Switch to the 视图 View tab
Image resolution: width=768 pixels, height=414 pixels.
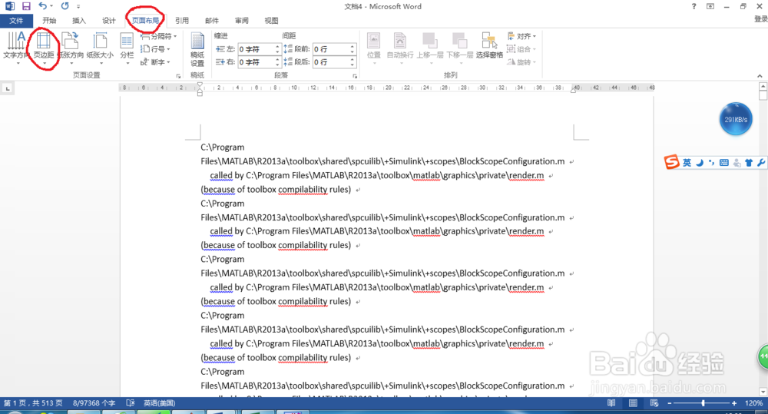[x=271, y=21]
